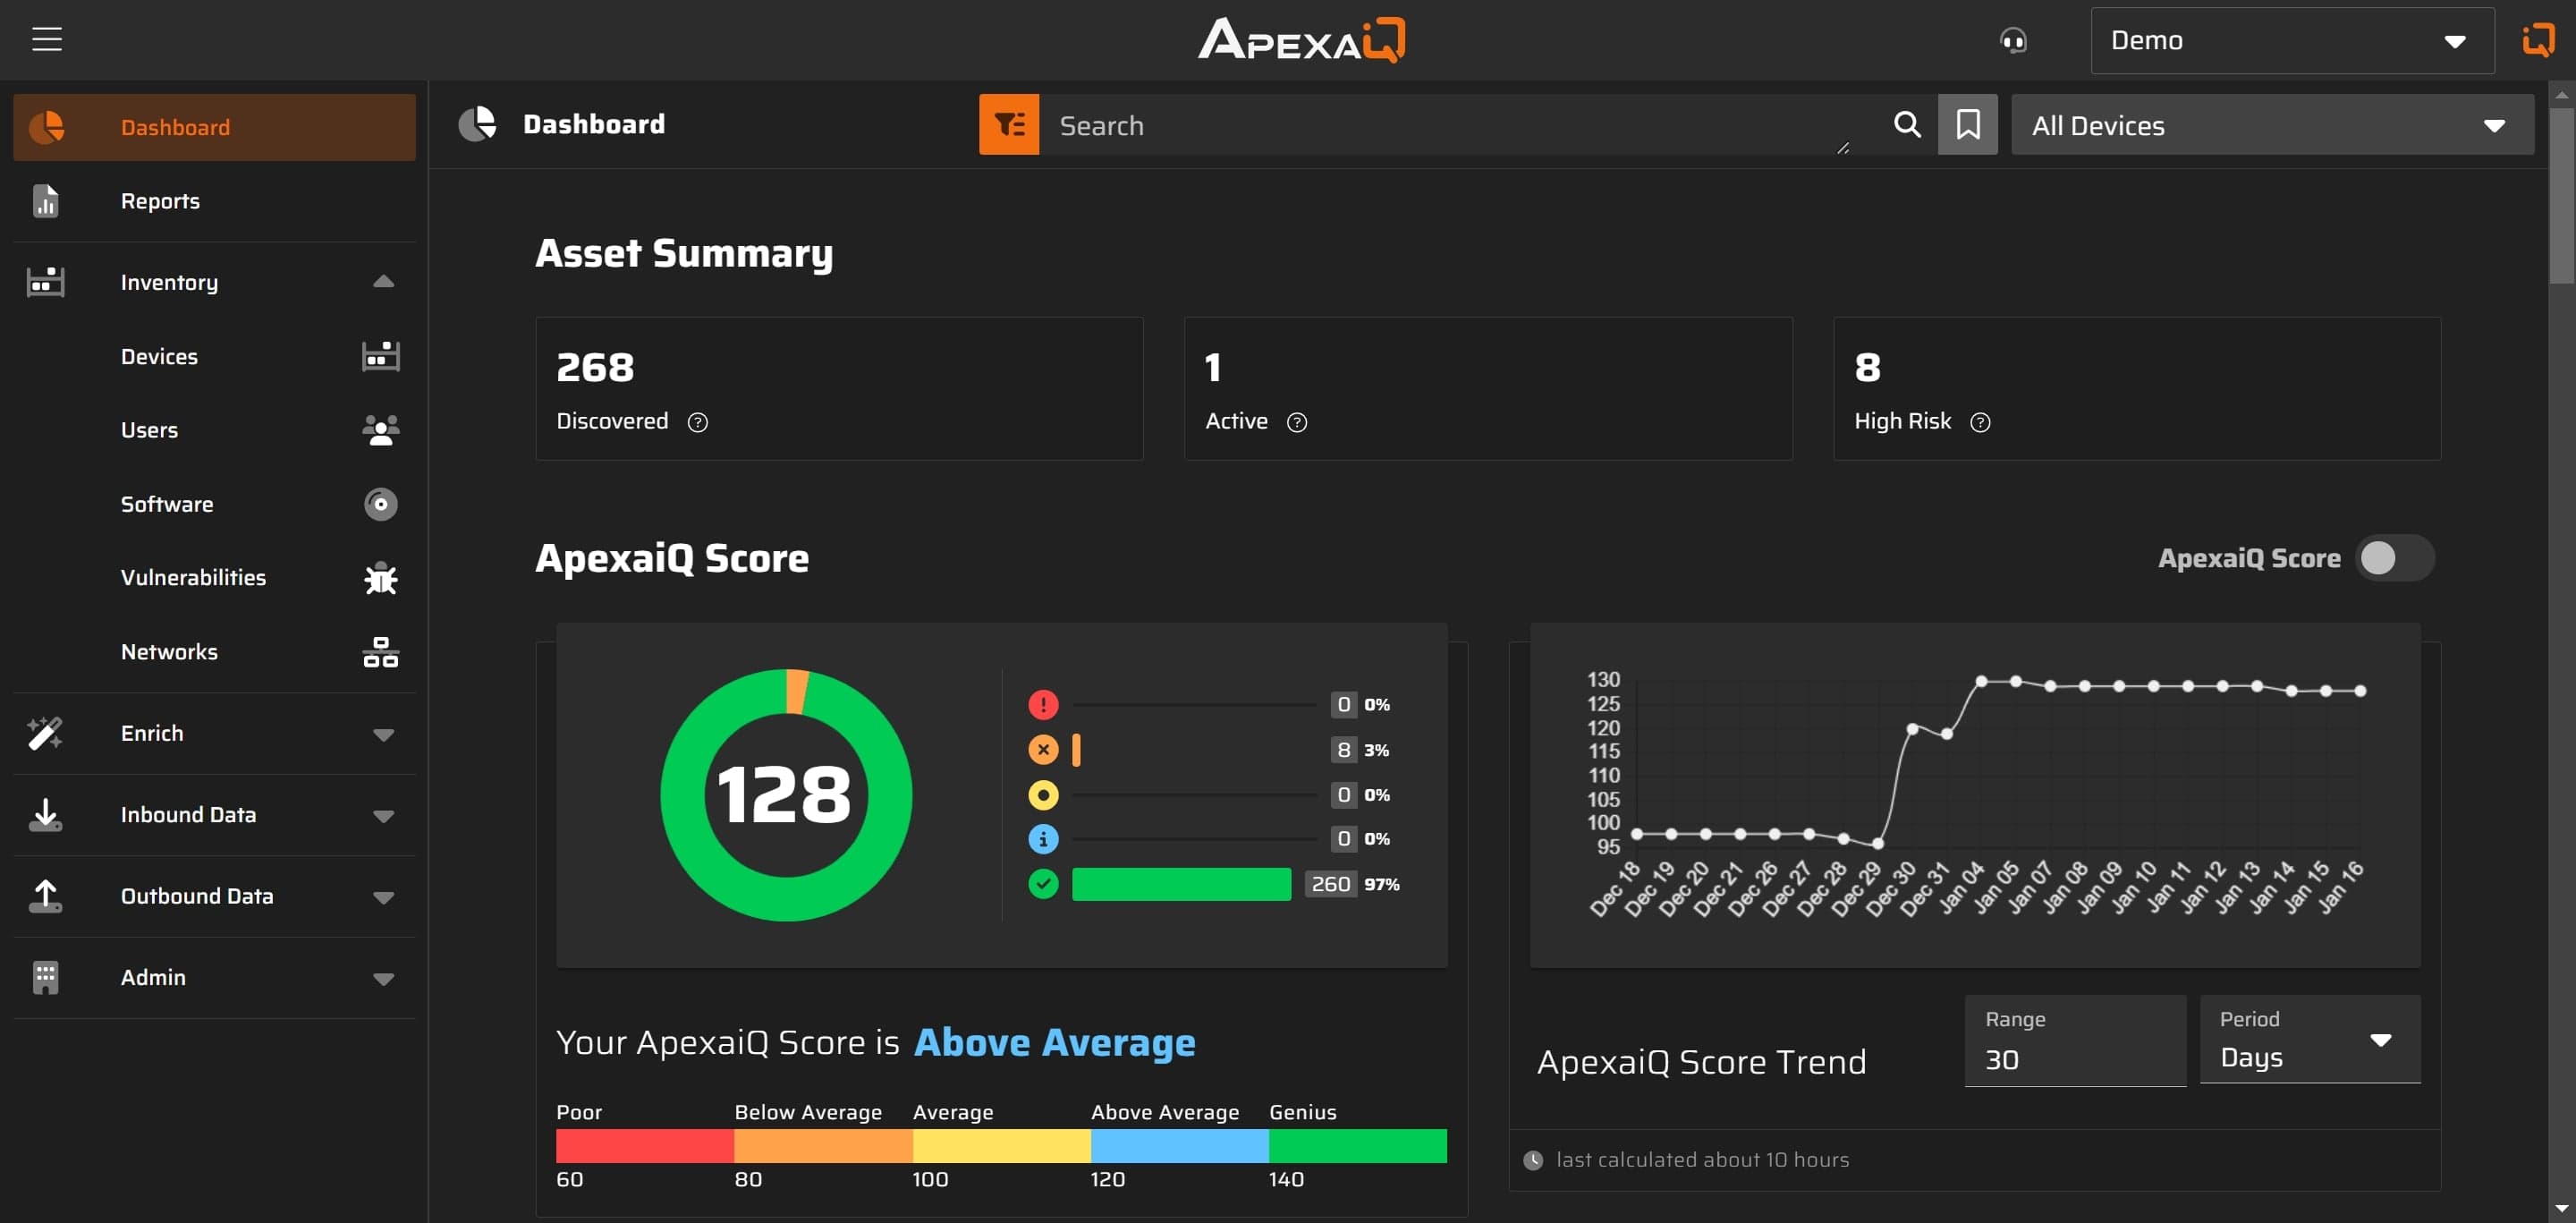The image size is (2576, 1223).
Task: Click the Outbound Data upload icon
Action: (x=45, y=896)
